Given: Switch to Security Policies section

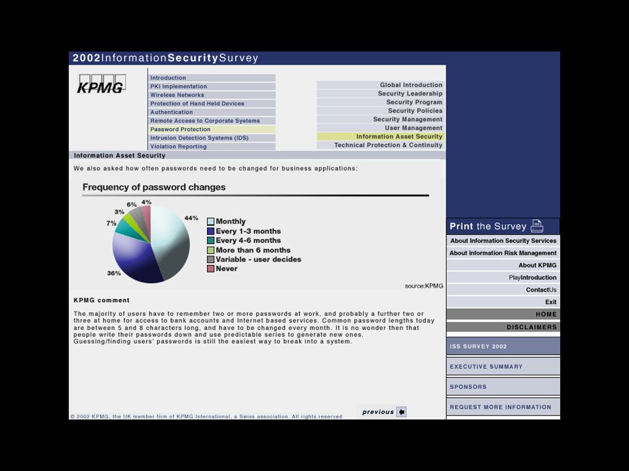Looking at the screenshot, I should pyautogui.click(x=381, y=111).
